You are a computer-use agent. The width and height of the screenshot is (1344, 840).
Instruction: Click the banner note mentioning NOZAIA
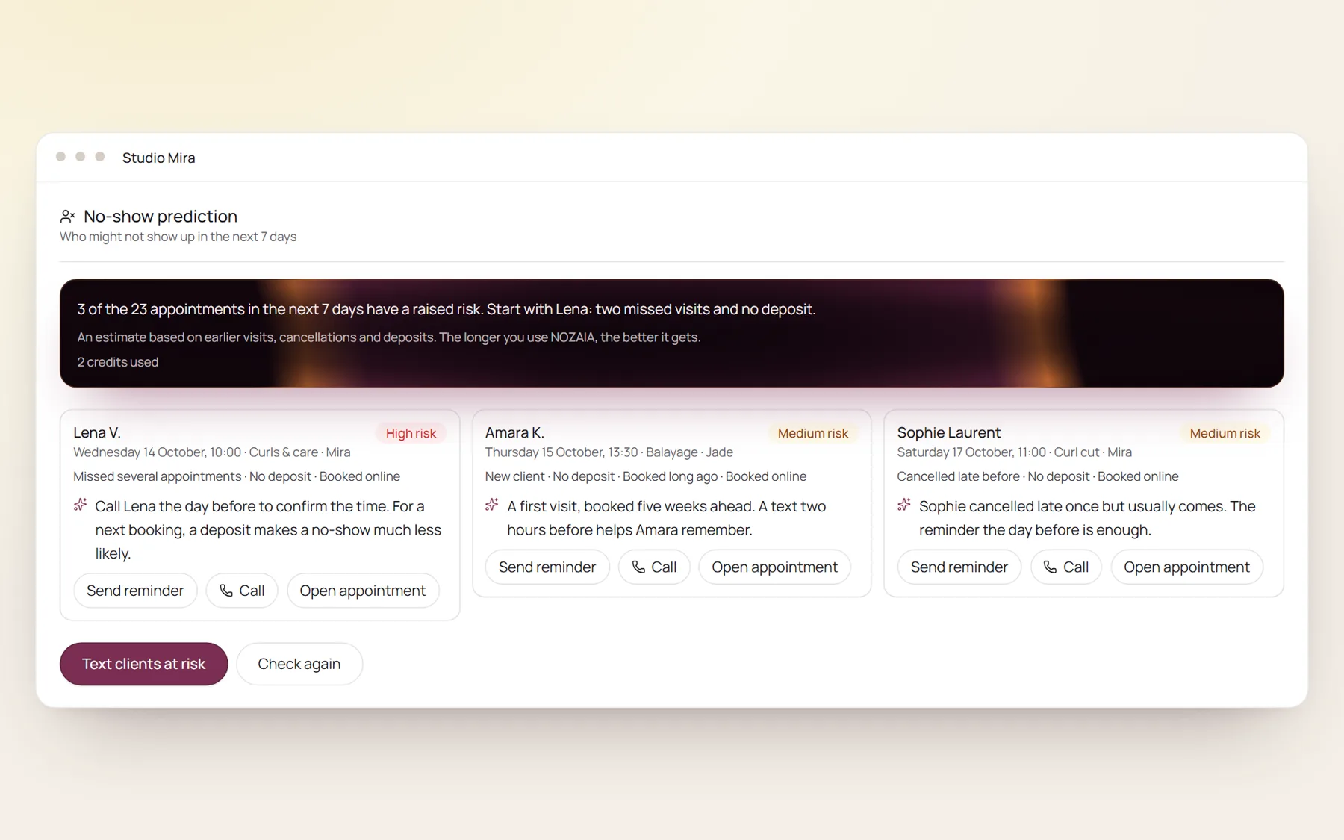pos(388,337)
